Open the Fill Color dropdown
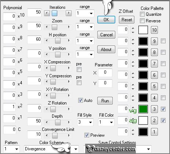The height and width of the screenshot is (154, 170). coord(106,122)
